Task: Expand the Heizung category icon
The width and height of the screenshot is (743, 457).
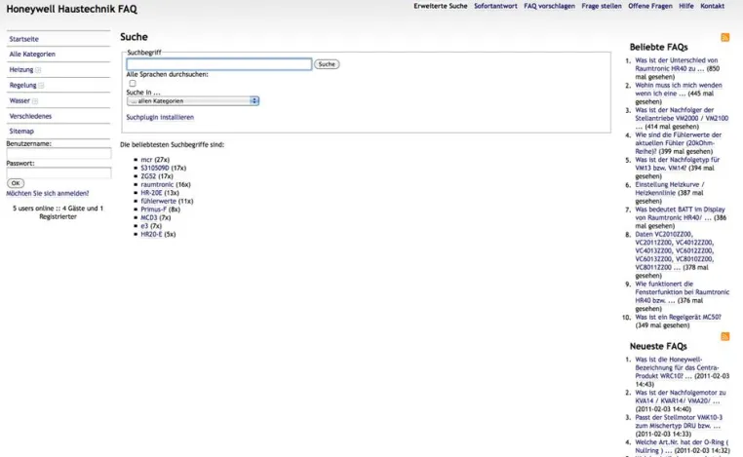Action: pos(38,70)
